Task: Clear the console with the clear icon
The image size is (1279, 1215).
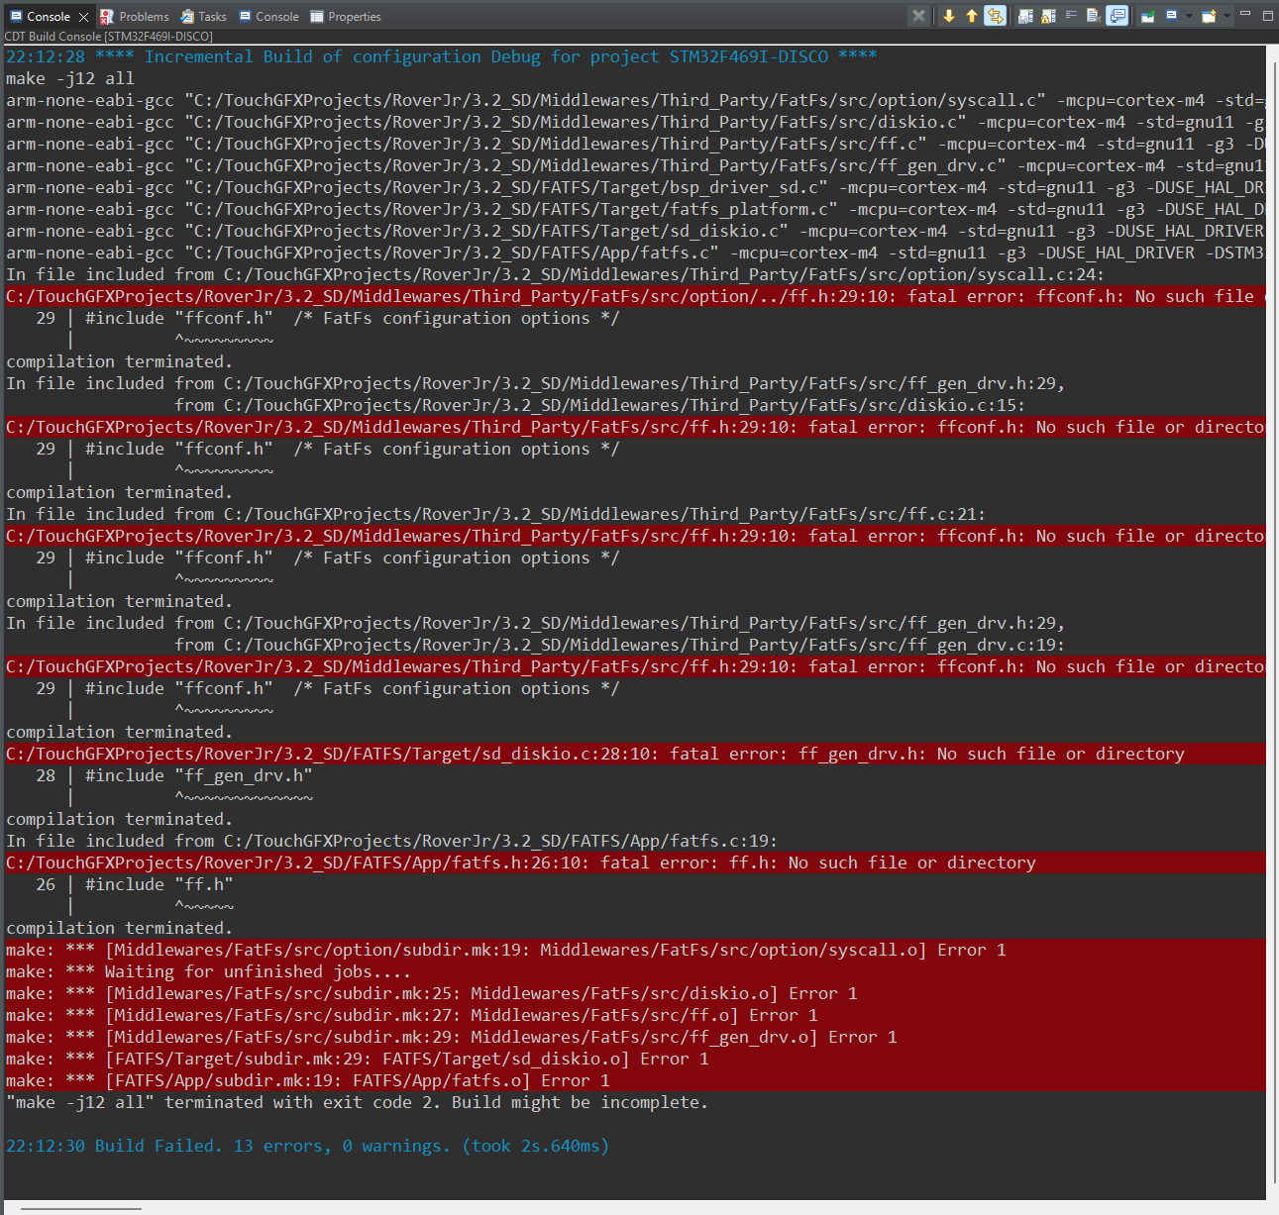Action: click(1093, 16)
